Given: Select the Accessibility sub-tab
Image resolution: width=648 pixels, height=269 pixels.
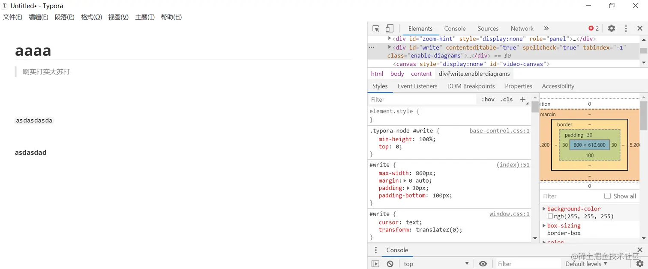Looking at the screenshot, I should (x=558, y=86).
